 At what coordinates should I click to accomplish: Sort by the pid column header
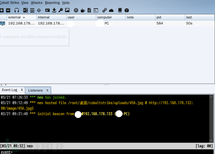click(x=170, y=17)
